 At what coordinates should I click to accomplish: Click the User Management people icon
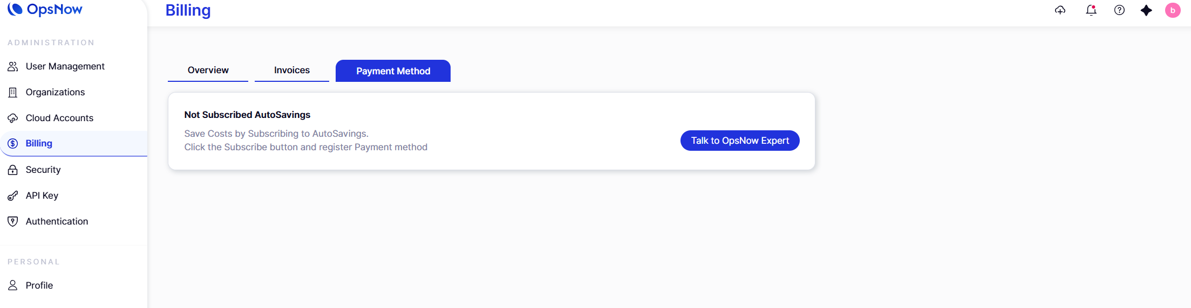(x=13, y=66)
